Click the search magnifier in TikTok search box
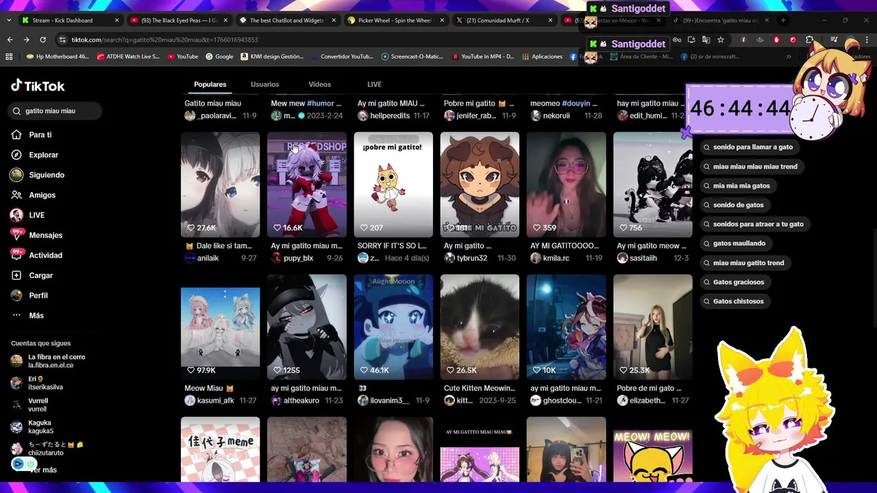 (16, 111)
